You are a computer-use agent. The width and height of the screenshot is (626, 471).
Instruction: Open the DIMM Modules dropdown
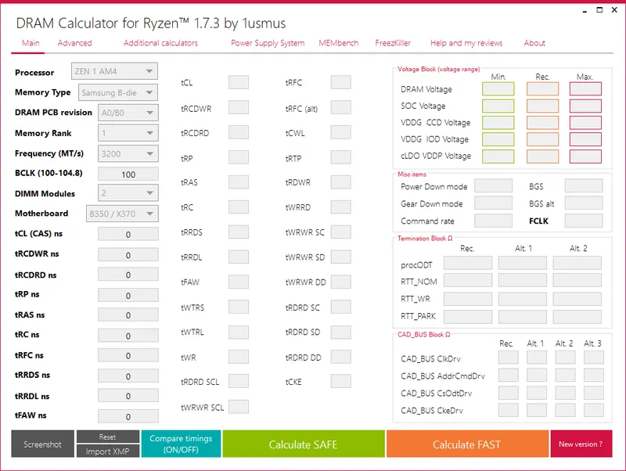[x=128, y=193]
